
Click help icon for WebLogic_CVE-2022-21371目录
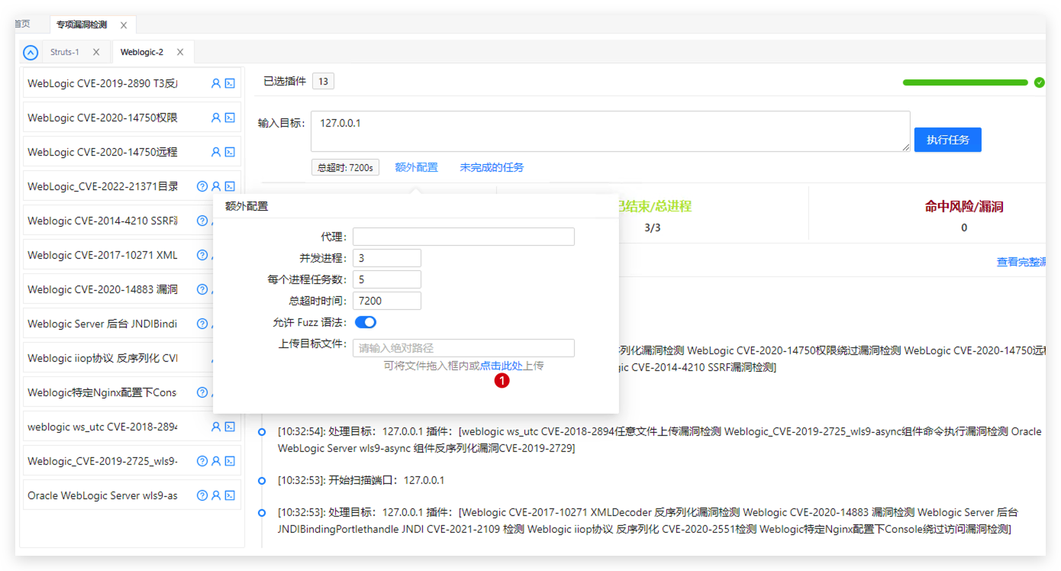click(x=202, y=186)
